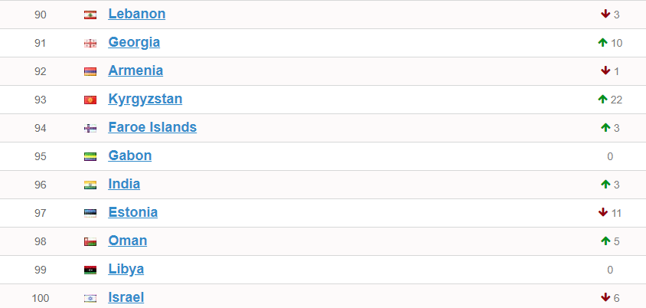Click the Israel flag icon

[90, 298]
